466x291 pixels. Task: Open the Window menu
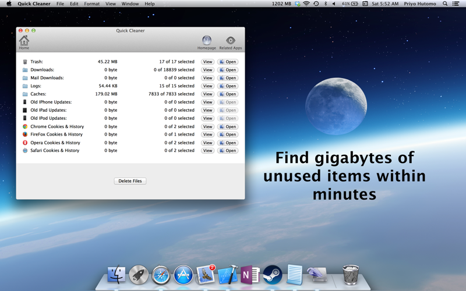point(130,3)
